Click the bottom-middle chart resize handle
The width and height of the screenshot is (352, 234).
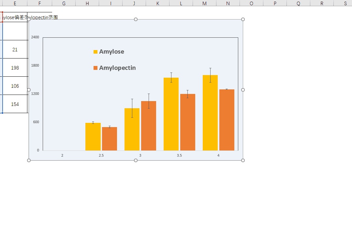click(136, 160)
